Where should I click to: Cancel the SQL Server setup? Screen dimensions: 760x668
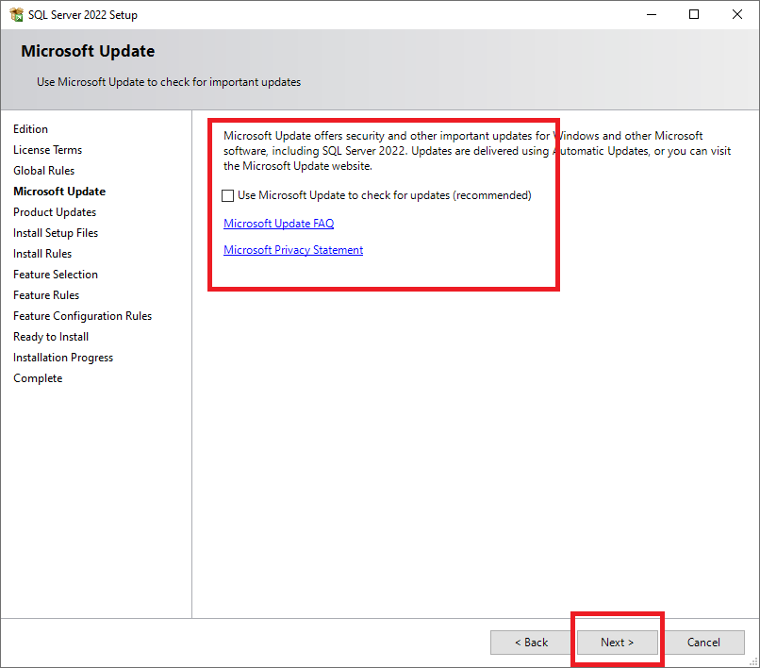point(703,643)
